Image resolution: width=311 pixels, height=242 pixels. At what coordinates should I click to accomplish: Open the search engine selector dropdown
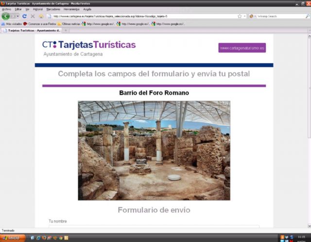point(253,16)
